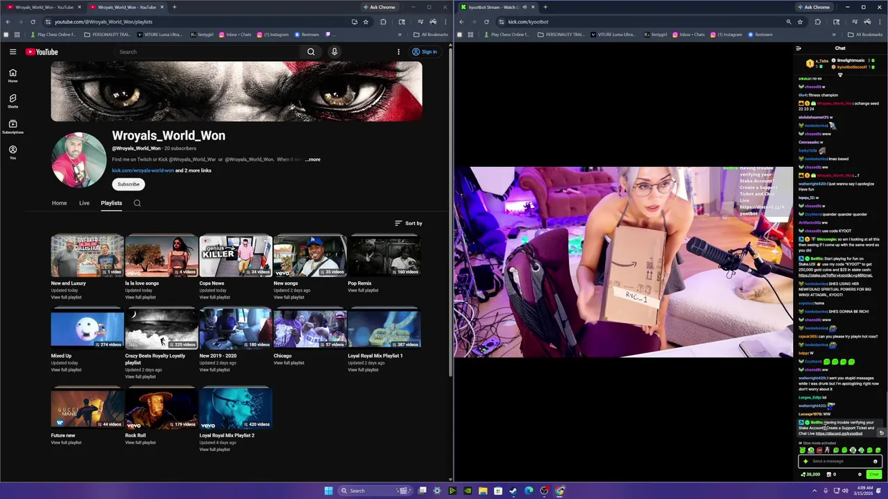Toggle microphone icon in system tray
Viewport: 888px width, 499px height.
(825, 491)
